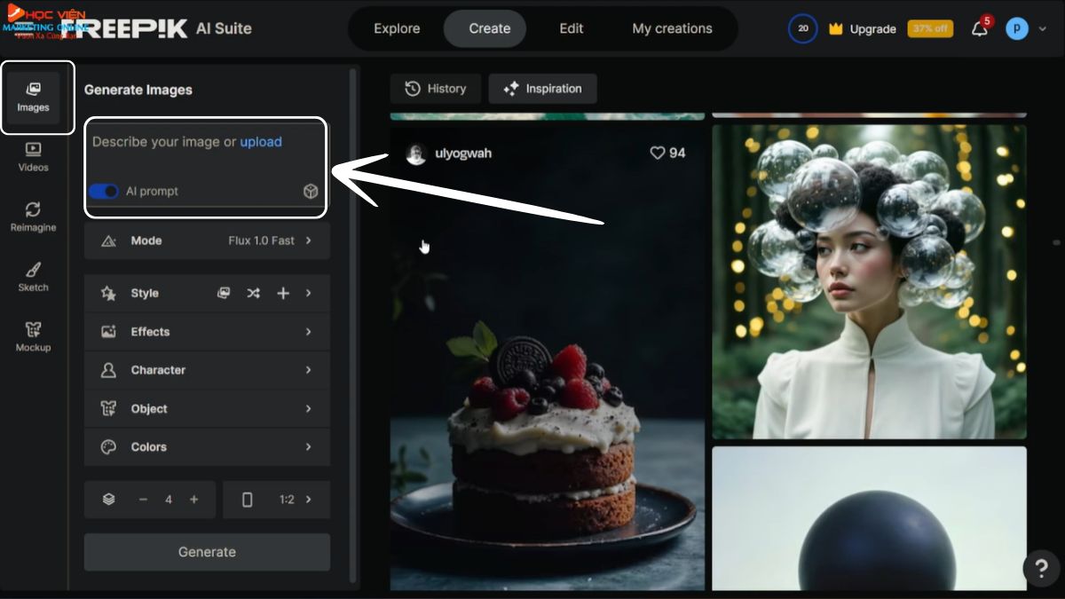Click the Generate button
1065x599 pixels.
(x=207, y=552)
